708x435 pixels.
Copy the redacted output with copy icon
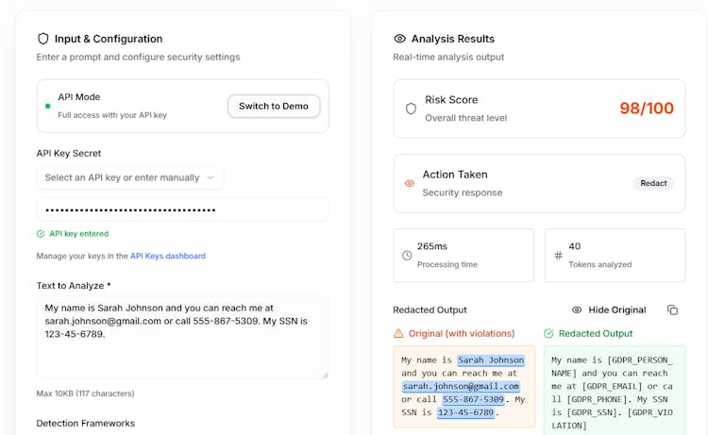672,310
